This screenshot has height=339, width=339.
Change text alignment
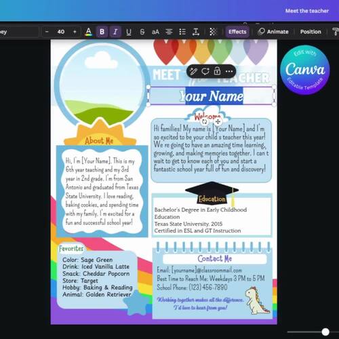[169, 32]
